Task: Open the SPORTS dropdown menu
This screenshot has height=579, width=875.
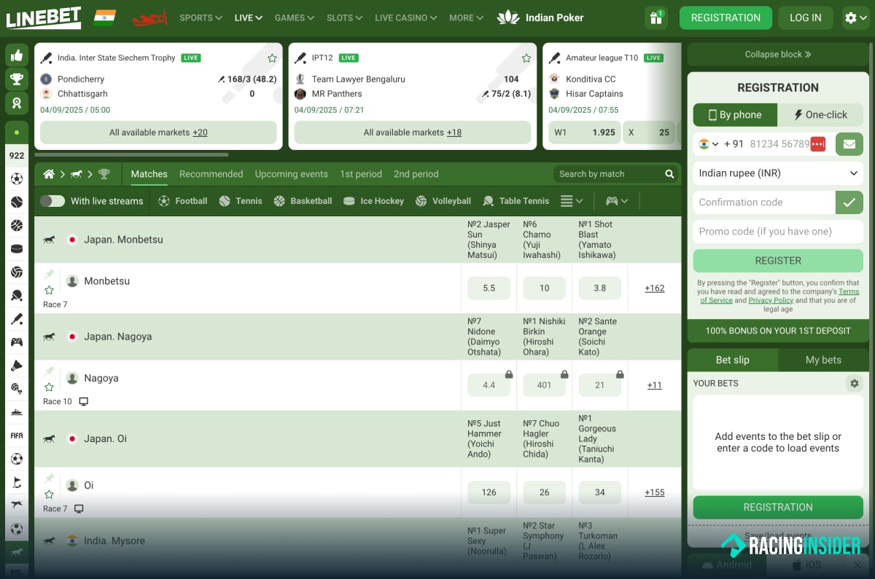Action: pyautogui.click(x=201, y=17)
